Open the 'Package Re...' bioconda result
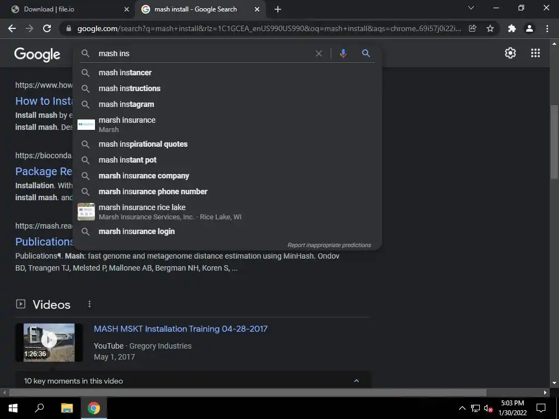The image size is (559, 419). [x=44, y=171]
